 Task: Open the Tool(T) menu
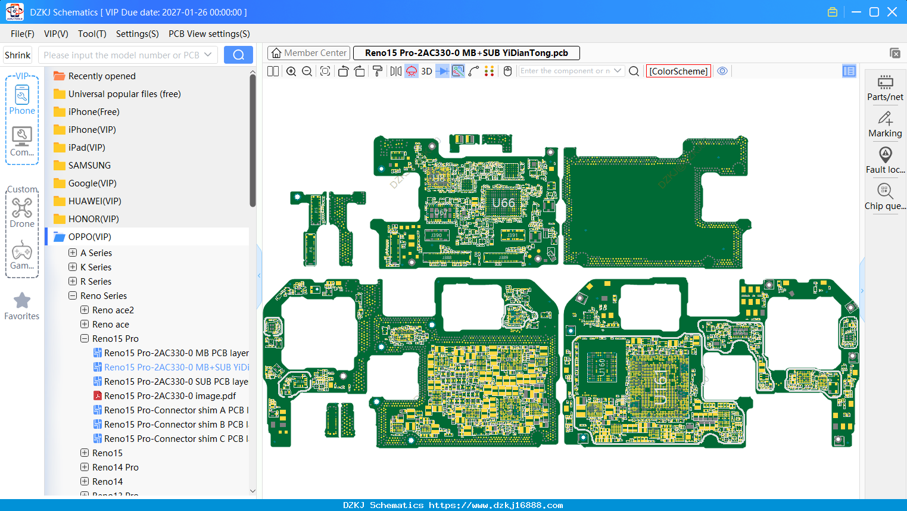pos(92,34)
